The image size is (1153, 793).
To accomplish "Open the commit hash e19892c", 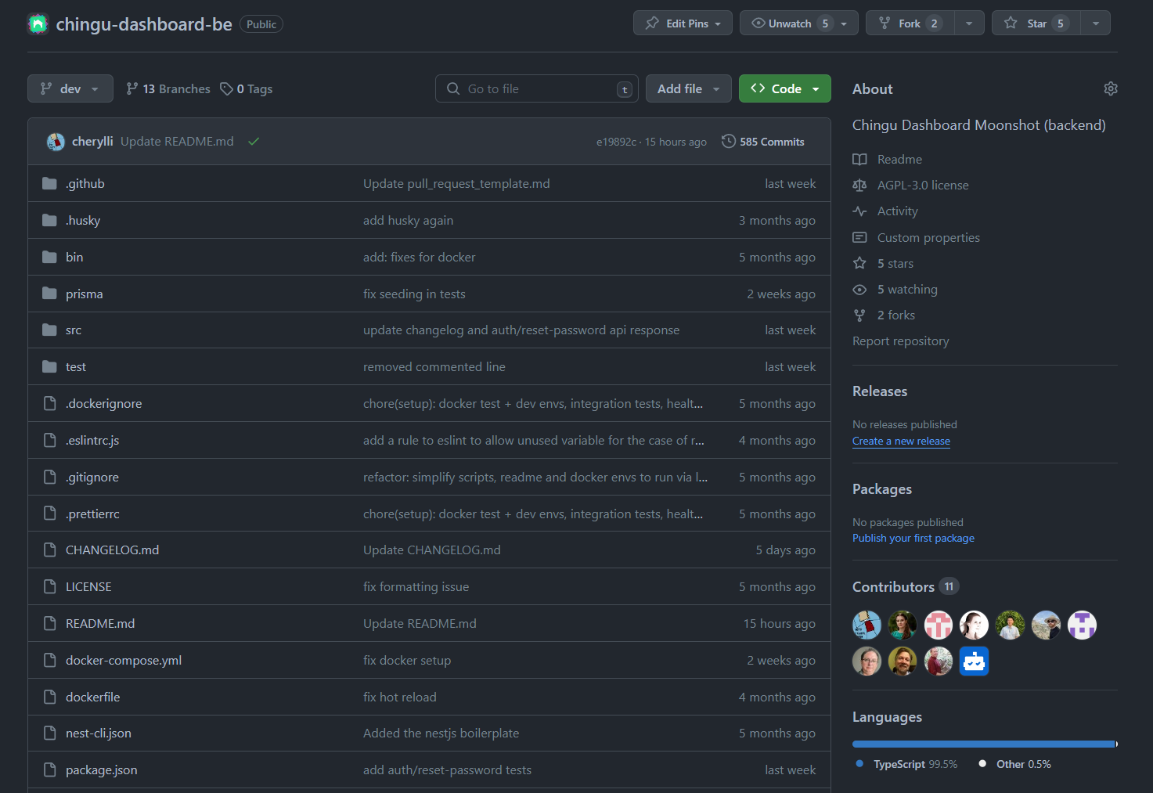I will pos(616,142).
